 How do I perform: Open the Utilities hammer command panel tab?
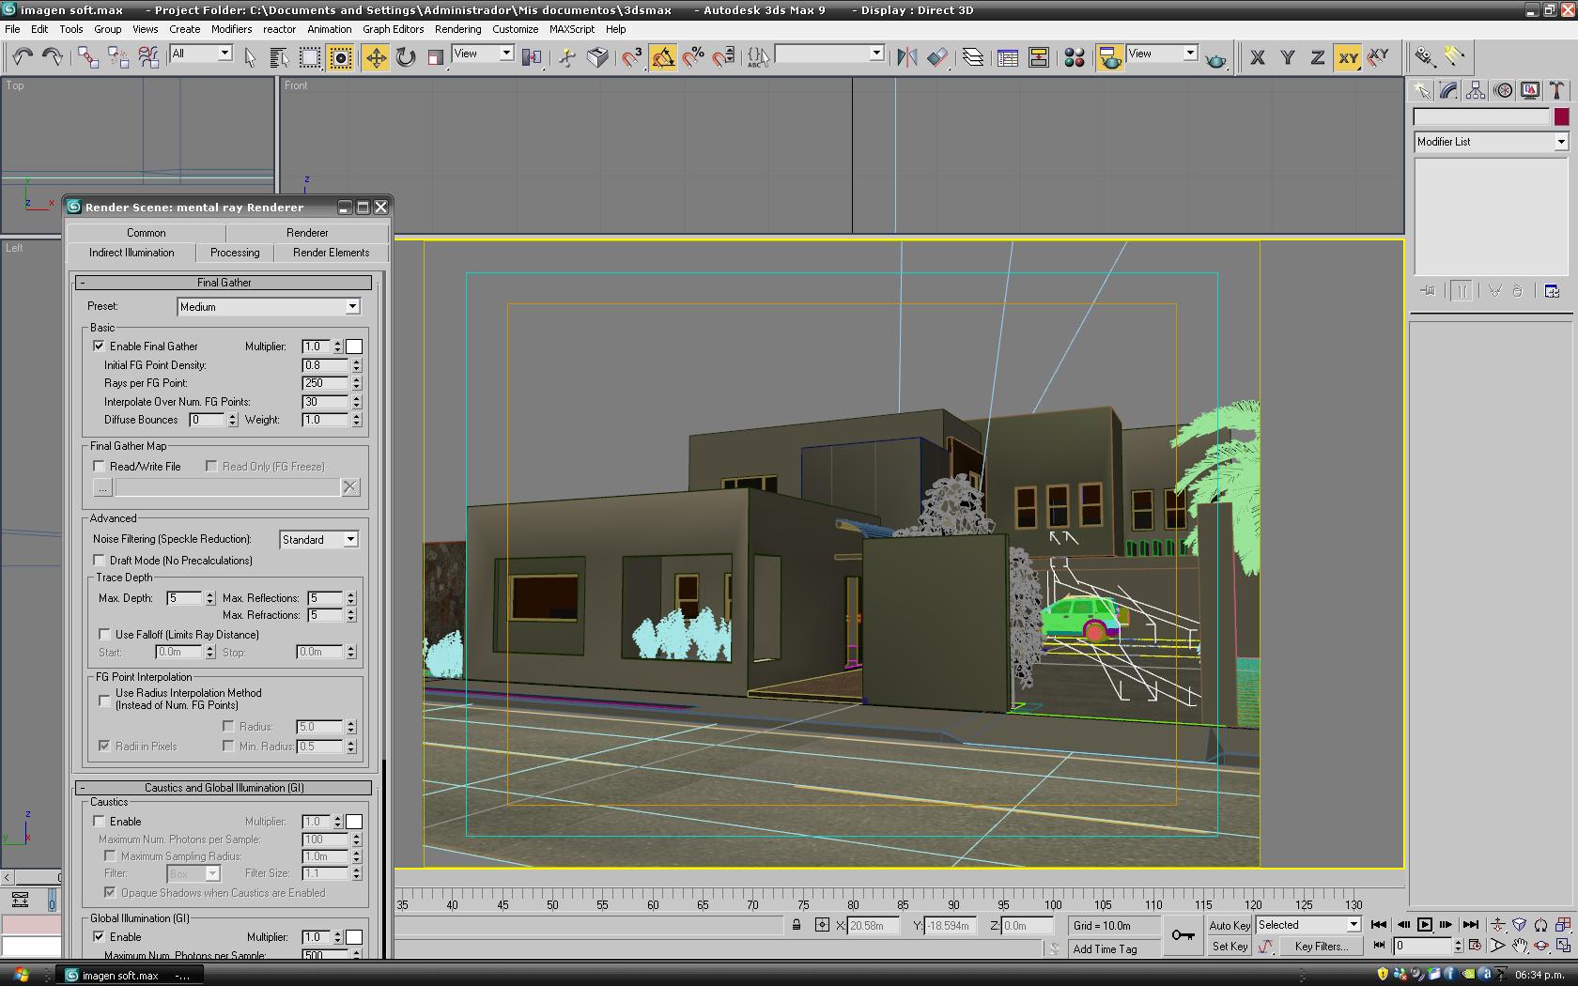pyautogui.click(x=1557, y=90)
